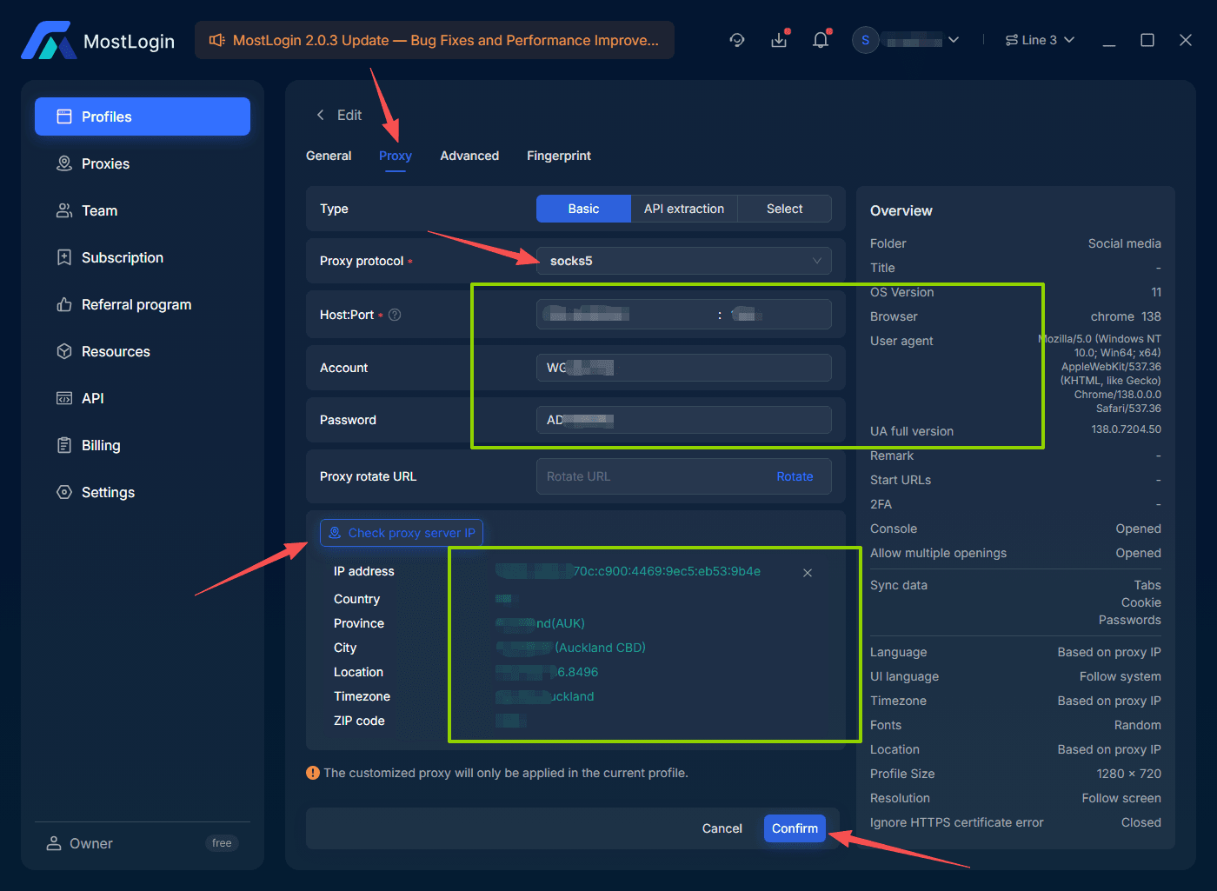Switch to the Fingerprint tab
Image resolution: width=1217 pixels, height=891 pixels.
(559, 156)
